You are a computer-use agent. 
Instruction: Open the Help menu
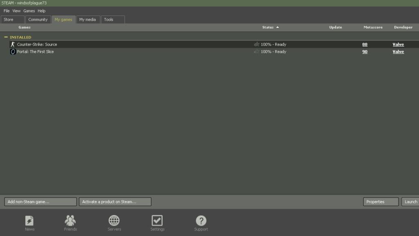pos(41,11)
